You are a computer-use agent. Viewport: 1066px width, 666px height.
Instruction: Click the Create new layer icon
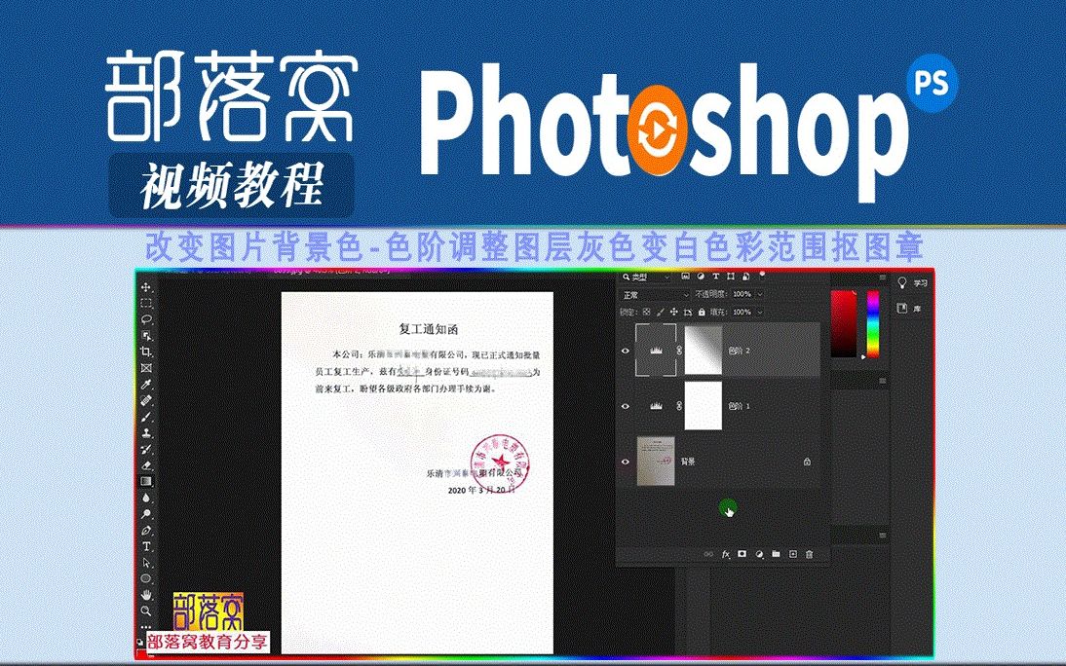[x=793, y=553]
